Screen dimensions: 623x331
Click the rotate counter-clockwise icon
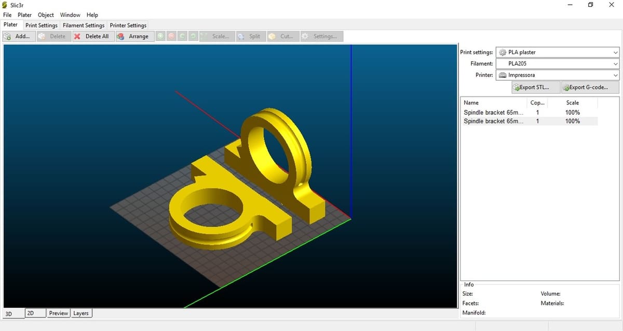click(182, 36)
